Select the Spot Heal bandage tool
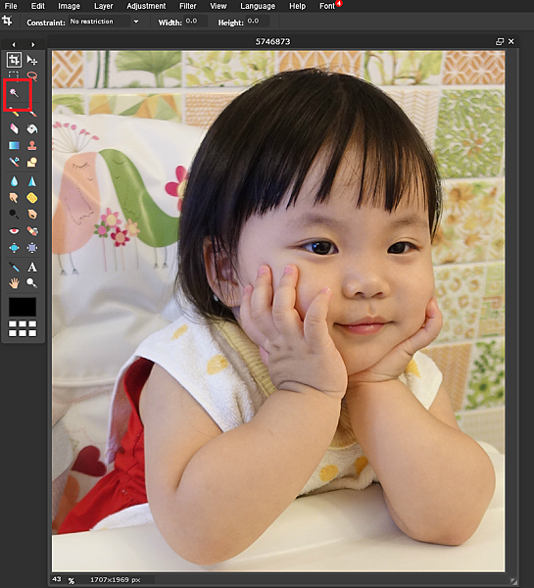Viewport: 534px width, 588px height. pos(32,231)
